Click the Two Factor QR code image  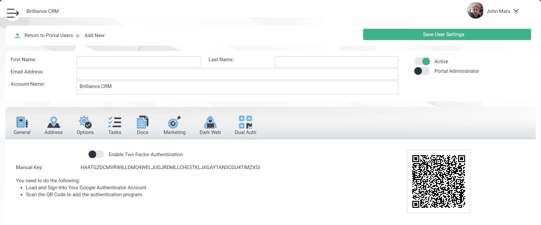click(x=439, y=181)
